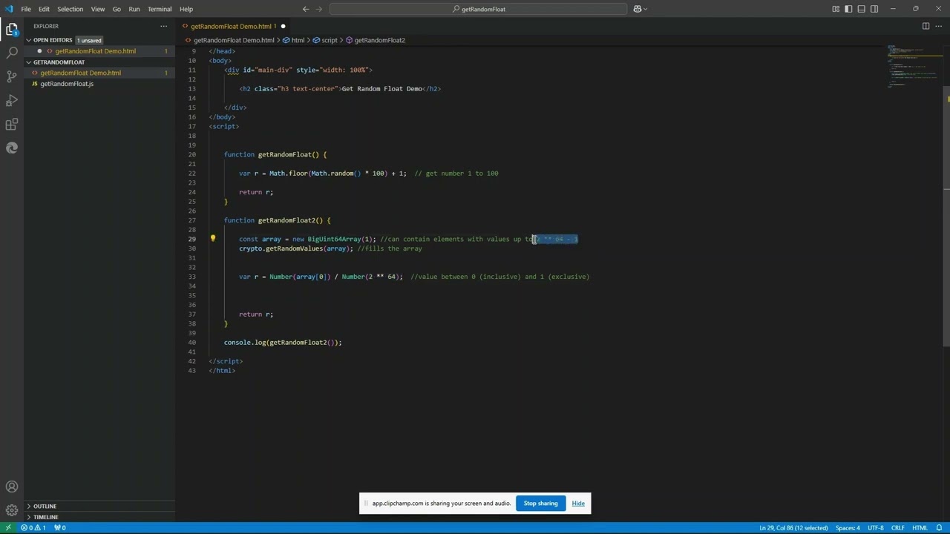Click the forwarded ports indicator in the status bar
950x534 pixels.
[60, 528]
